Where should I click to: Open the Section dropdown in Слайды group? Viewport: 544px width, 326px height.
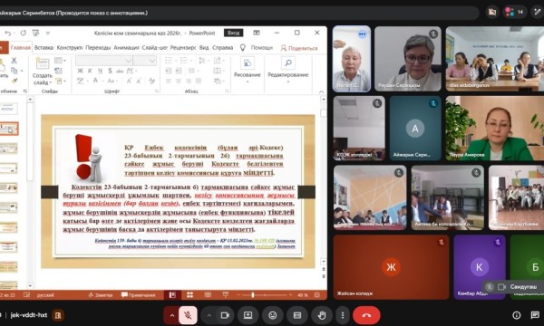tap(60, 81)
